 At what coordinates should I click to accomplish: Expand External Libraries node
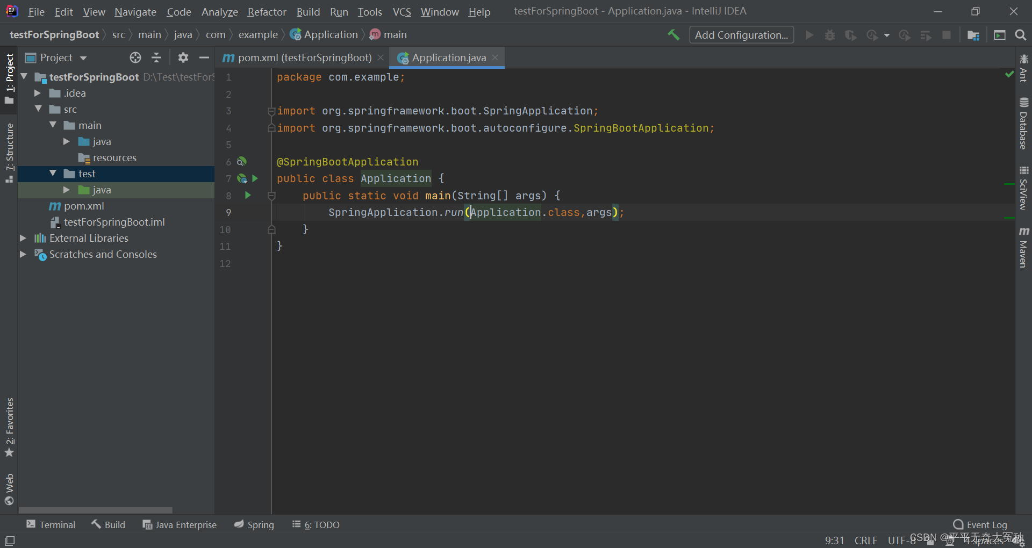pyautogui.click(x=23, y=238)
